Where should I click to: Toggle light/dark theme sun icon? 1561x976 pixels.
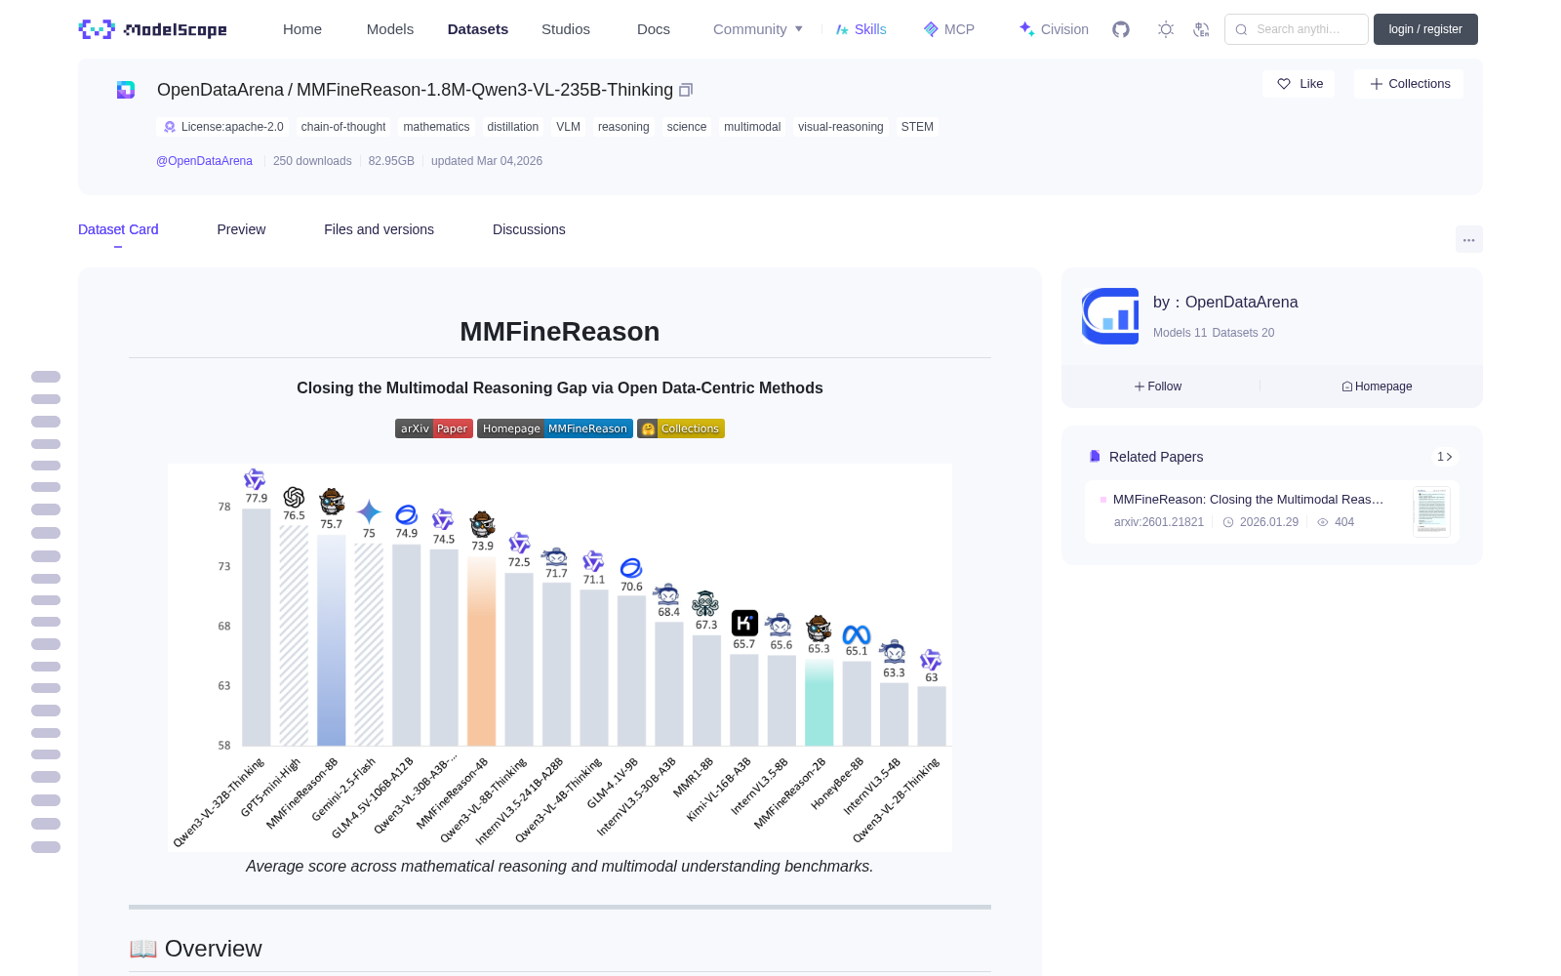pyautogui.click(x=1165, y=29)
